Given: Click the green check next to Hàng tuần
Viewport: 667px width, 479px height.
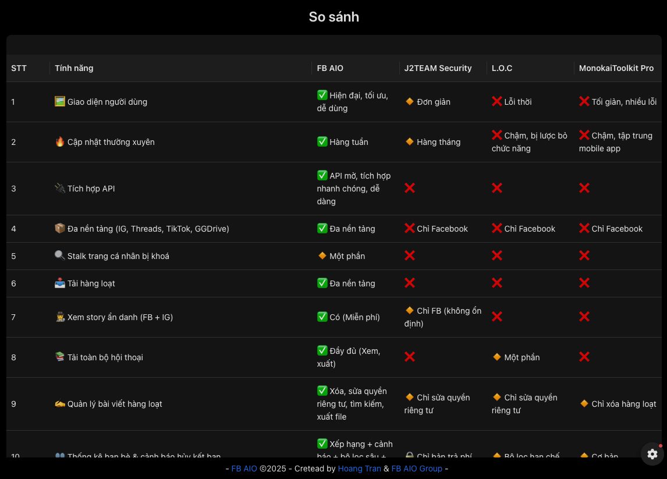Looking at the screenshot, I should 322,141.
